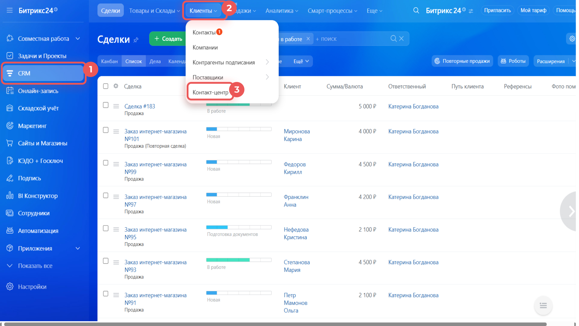
Task: Open hamburger menu icon beside Битрикс24 logo
Action: (10, 11)
